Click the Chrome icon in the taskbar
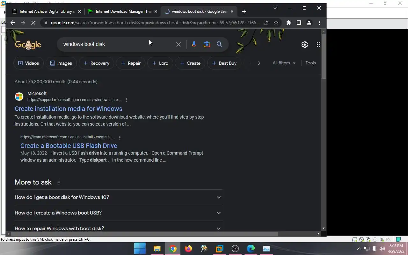Screen dimensions: 408x255 pos(173,249)
